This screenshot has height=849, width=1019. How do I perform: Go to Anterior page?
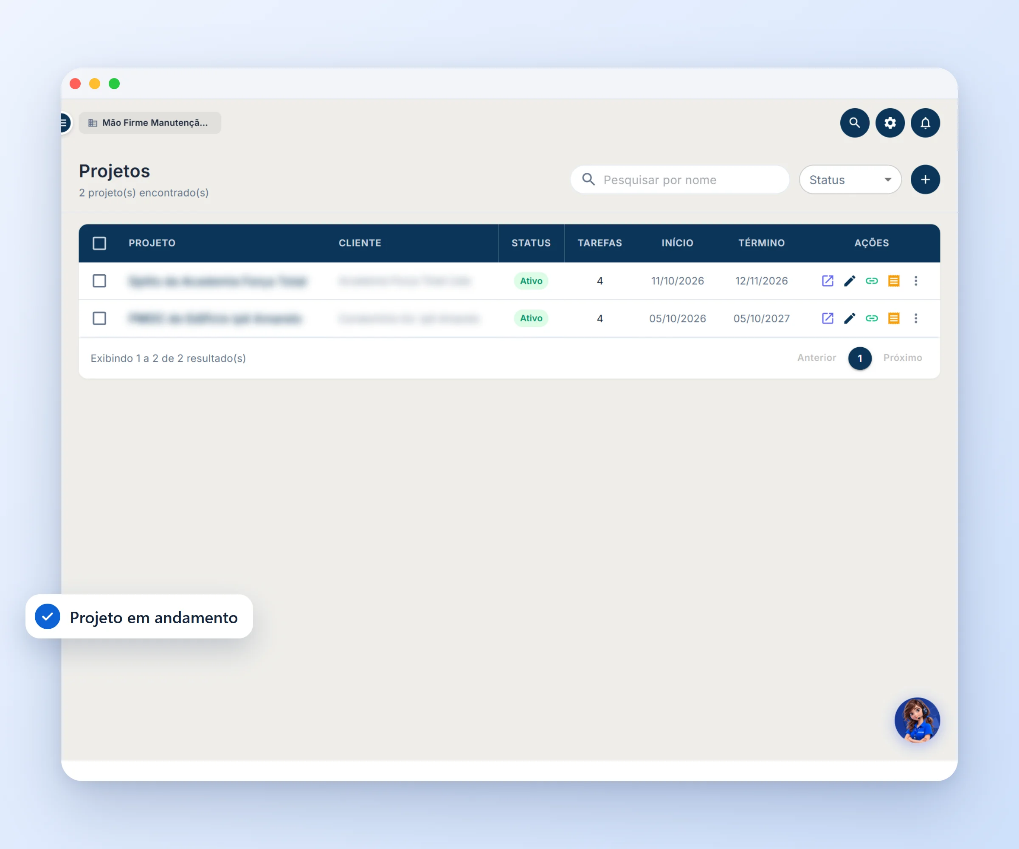tap(816, 357)
